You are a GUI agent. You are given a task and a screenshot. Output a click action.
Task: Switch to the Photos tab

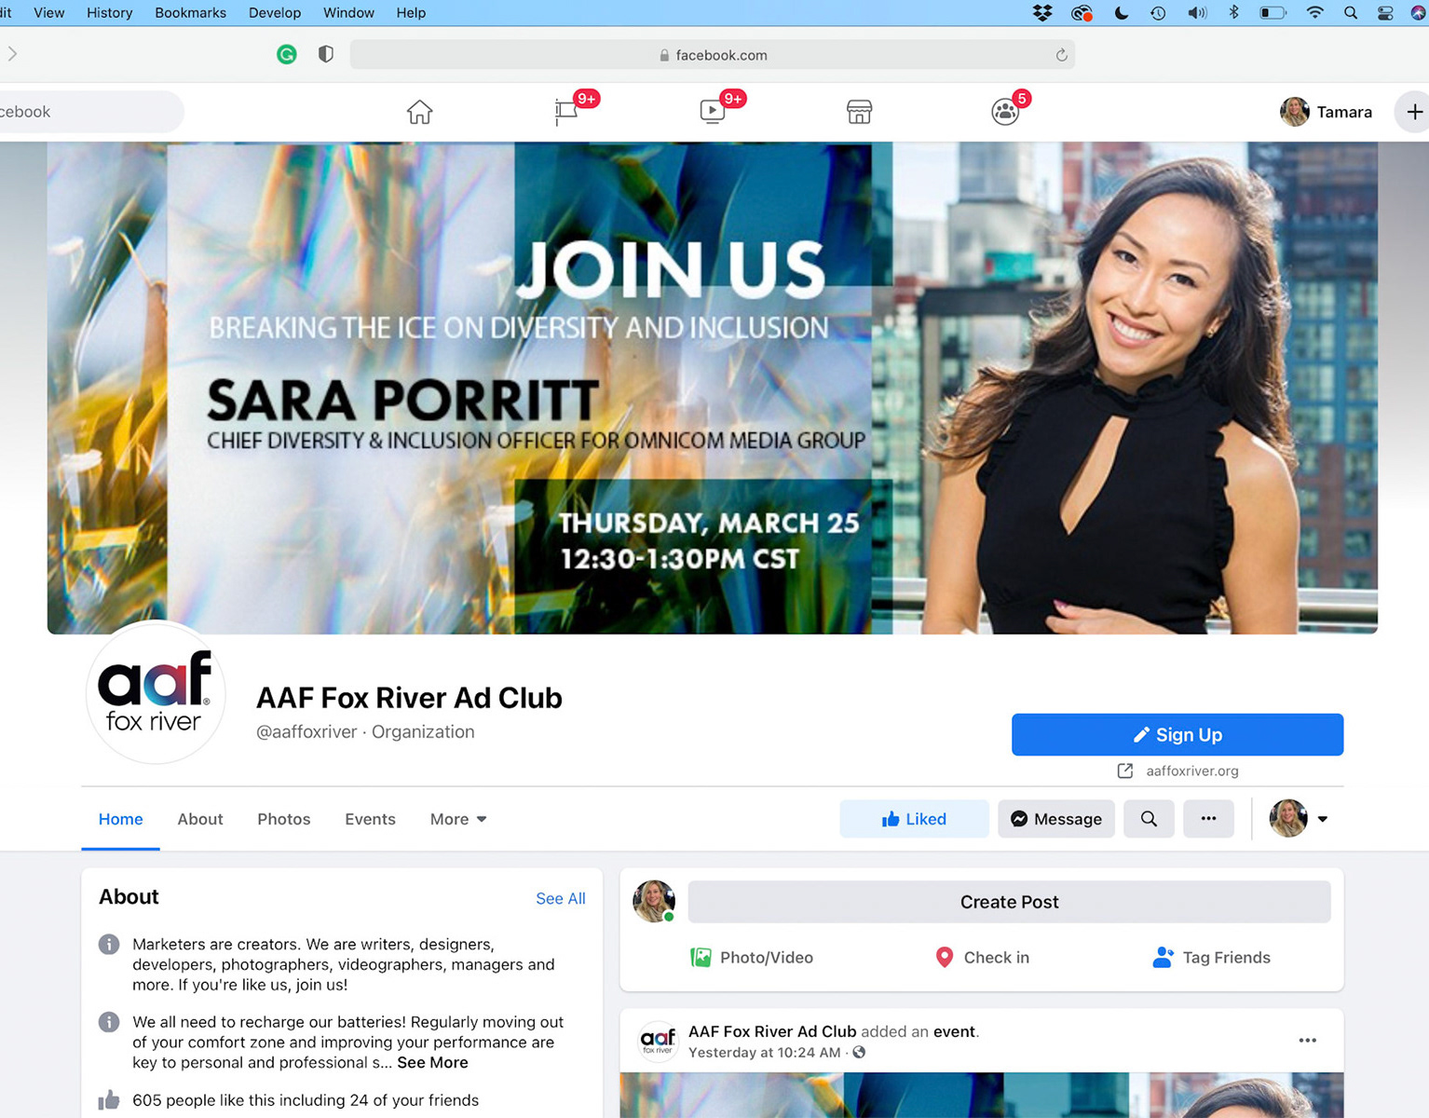click(x=284, y=819)
